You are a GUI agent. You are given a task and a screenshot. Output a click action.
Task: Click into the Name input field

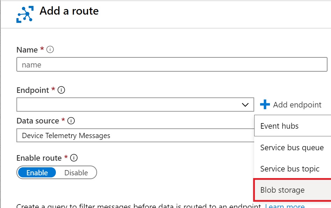(x=172, y=64)
